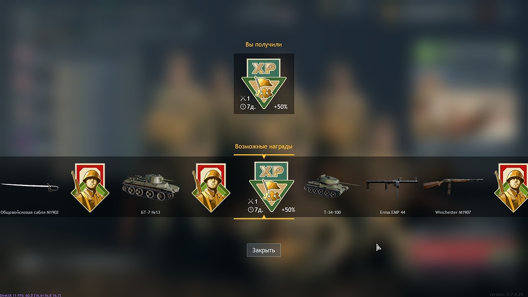The width and height of the screenshot is (528, 297).
Task: Click the soldier badge between saber and БТ-7
Action: [90, 188]
